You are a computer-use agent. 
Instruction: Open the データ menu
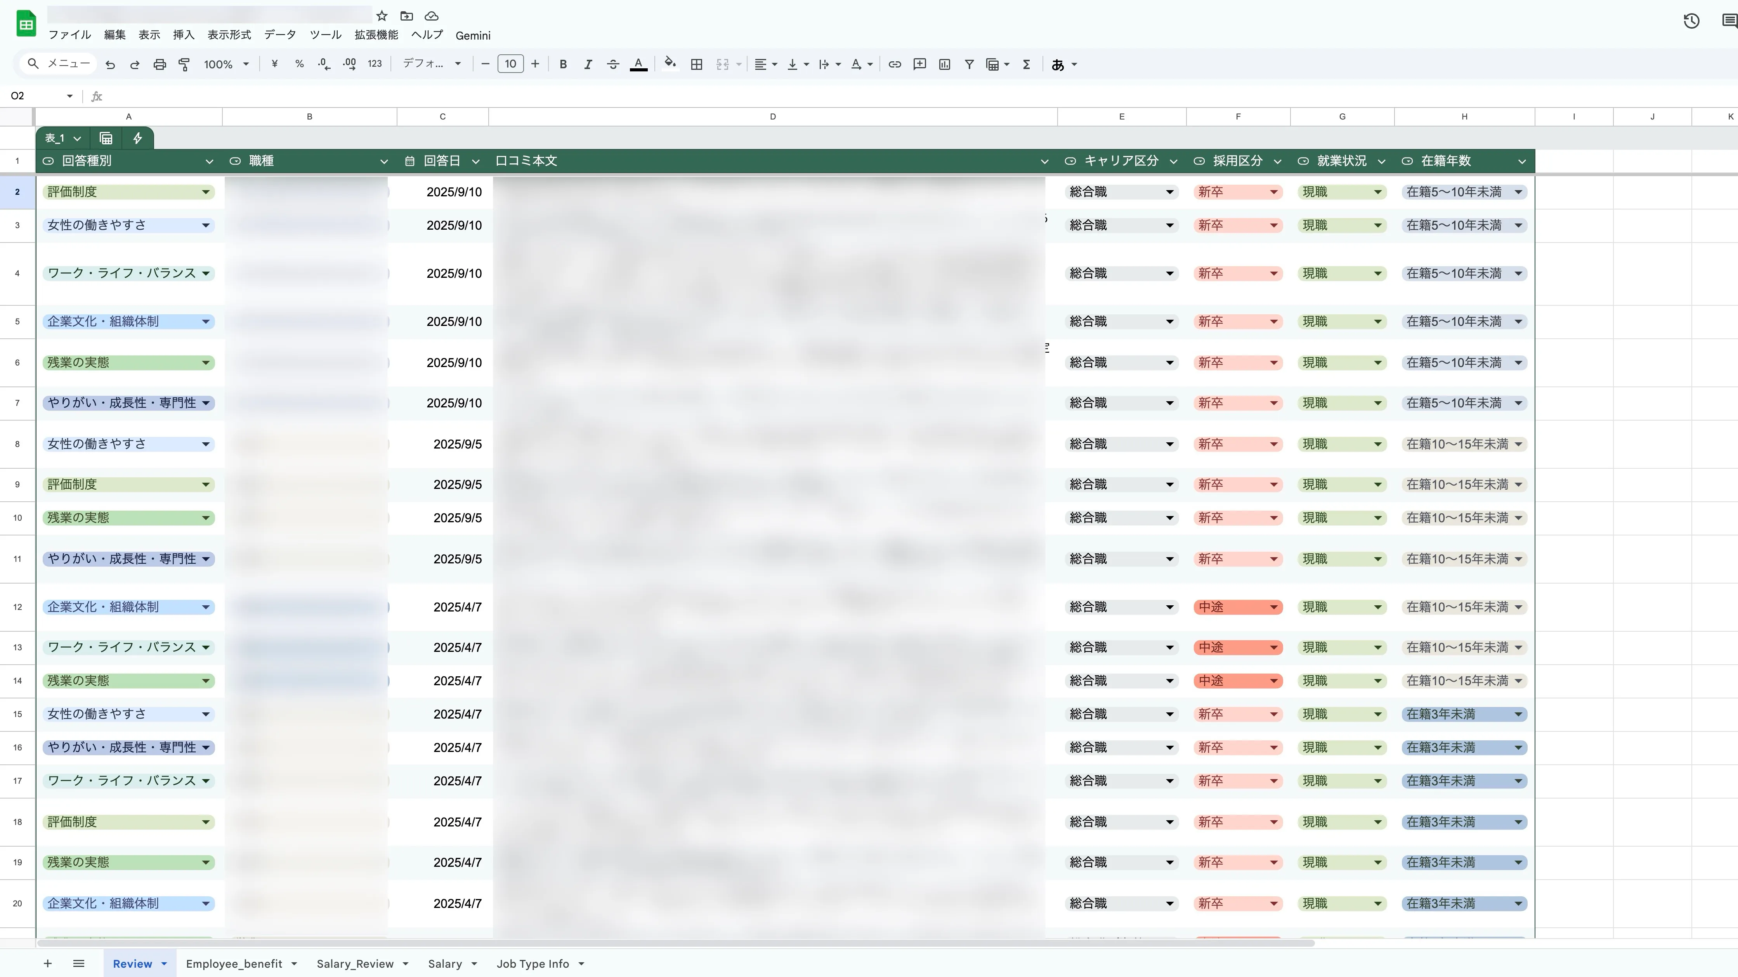pyautogui.click(x=279, y=35)
